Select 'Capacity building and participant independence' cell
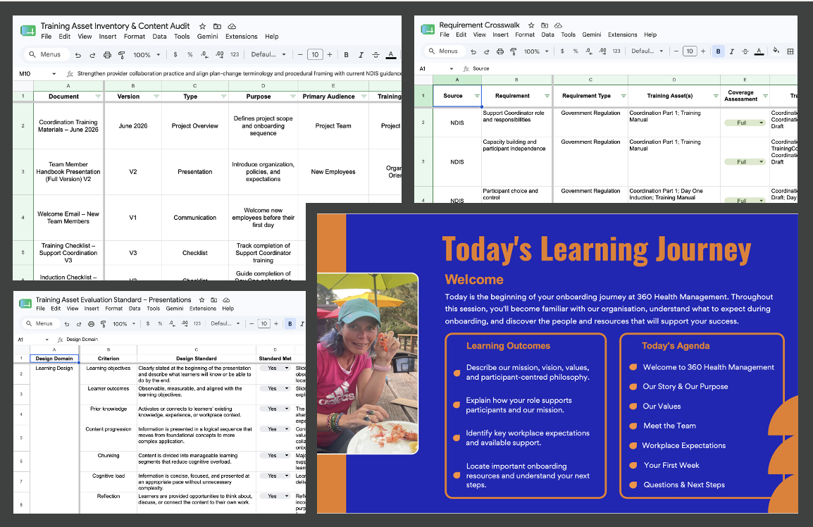 [517, 162]
